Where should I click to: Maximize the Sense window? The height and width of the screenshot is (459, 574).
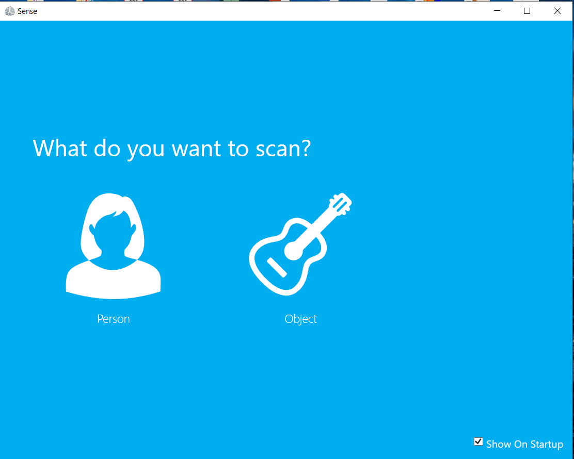tap(527, 11)
